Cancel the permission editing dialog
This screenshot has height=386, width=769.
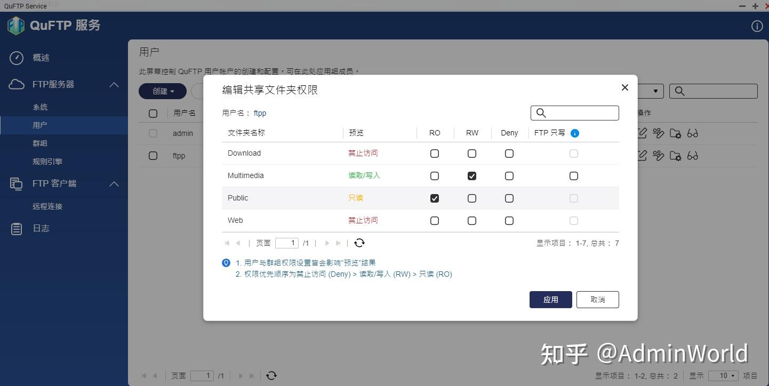pos(597,299)
